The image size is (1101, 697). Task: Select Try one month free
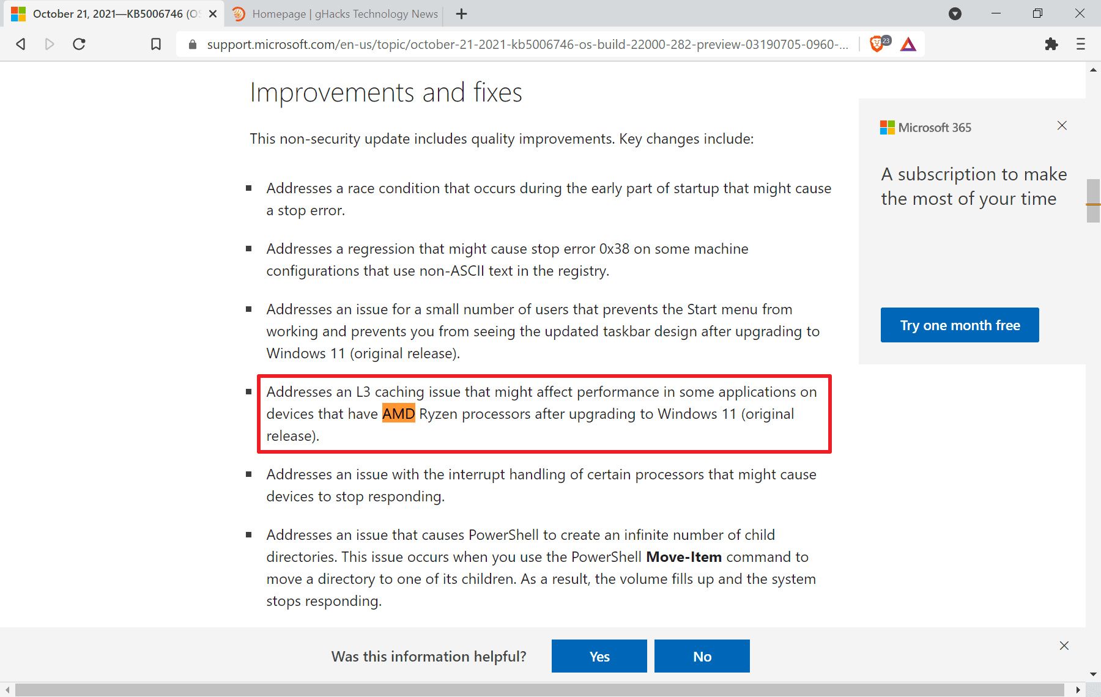pos(959,325)
